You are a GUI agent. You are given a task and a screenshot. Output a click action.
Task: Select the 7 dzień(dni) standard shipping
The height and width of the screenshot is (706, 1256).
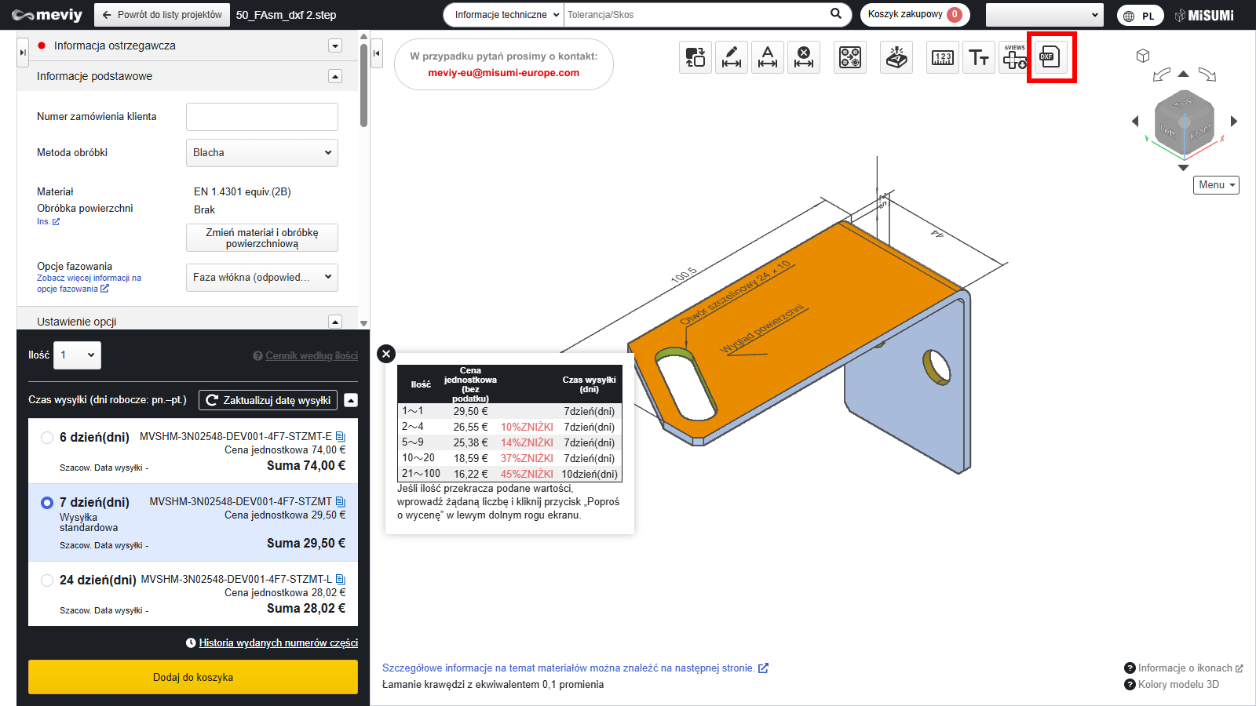(47, 503)
